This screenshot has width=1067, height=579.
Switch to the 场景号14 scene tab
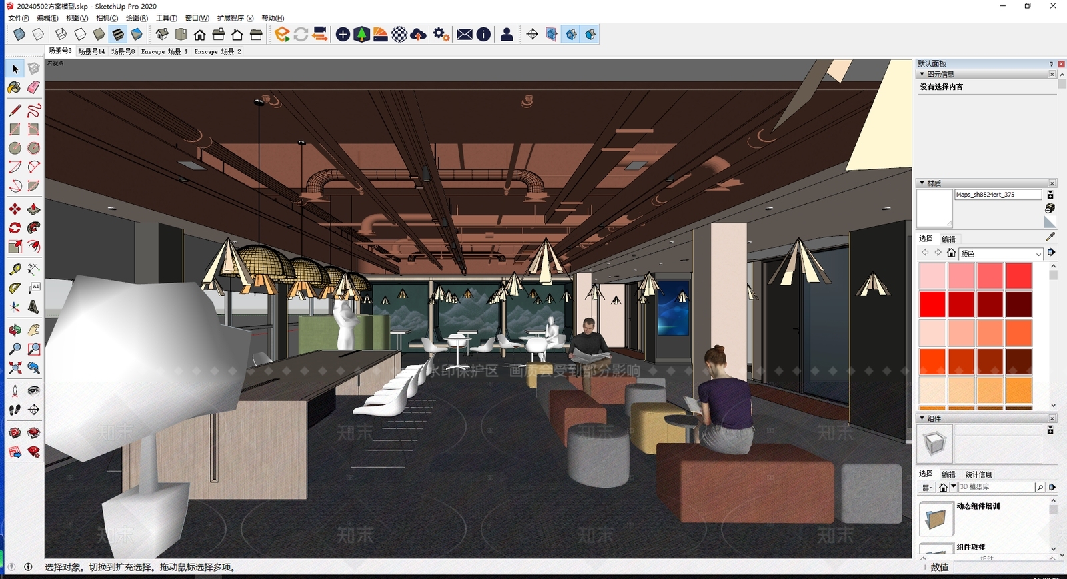[91, 51]
